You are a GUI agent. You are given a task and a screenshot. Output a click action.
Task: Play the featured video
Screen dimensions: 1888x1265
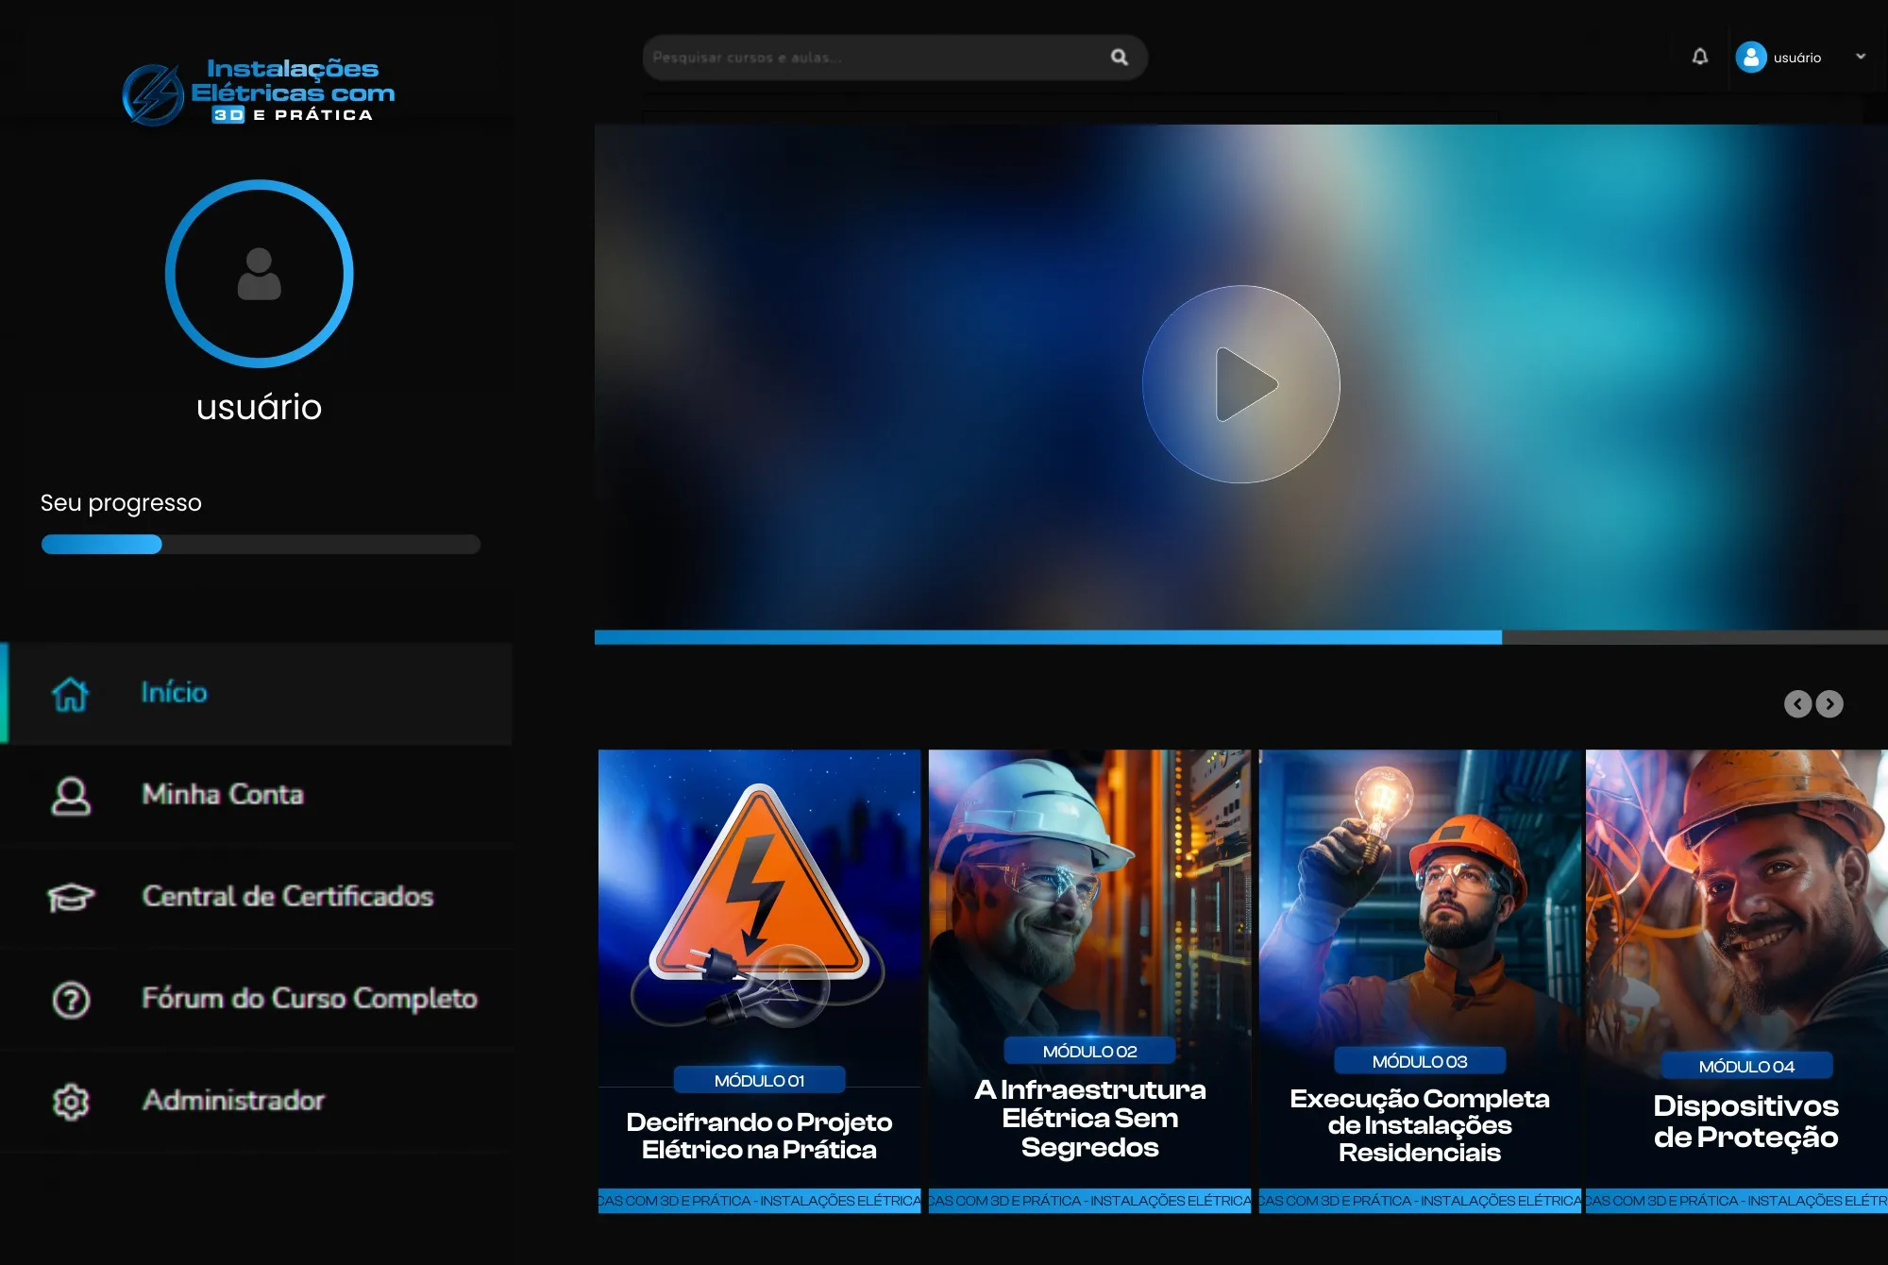(x=1240, y=384)
